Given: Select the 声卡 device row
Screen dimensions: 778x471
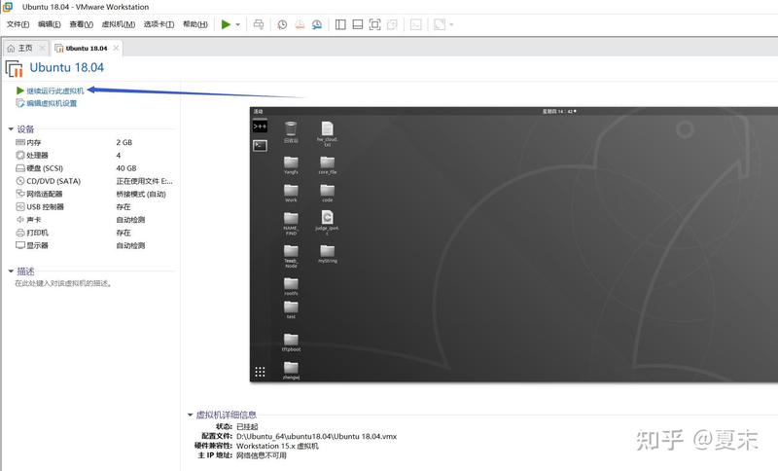Looking at the screenshot, I should [94, 220].
